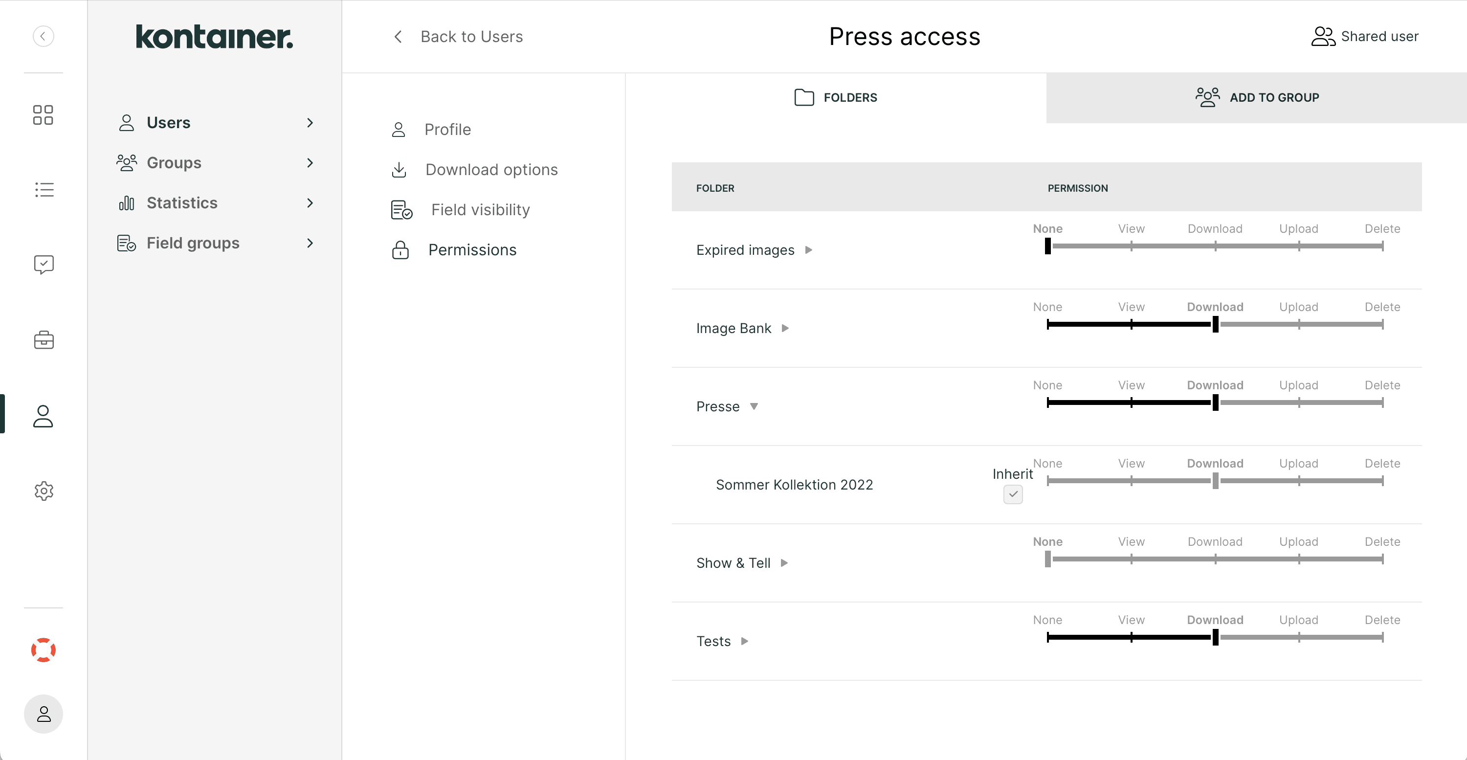
Task: Open settings gear in the sidebar
Action: [44, 491]
